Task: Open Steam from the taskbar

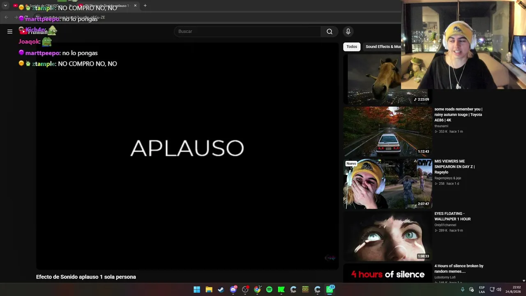Action: coord(221,289)
